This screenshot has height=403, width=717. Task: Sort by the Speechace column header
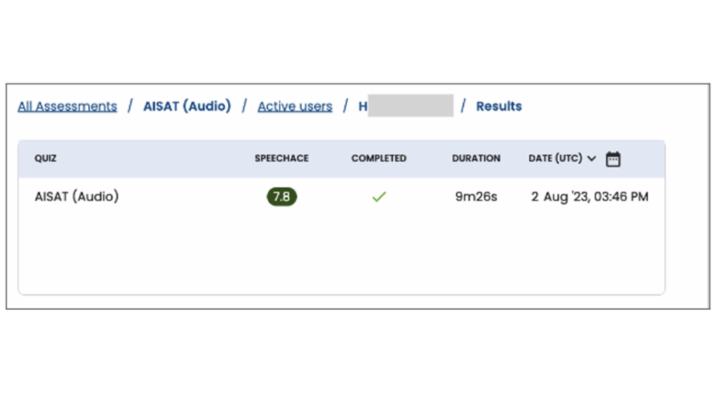[281, 159]
